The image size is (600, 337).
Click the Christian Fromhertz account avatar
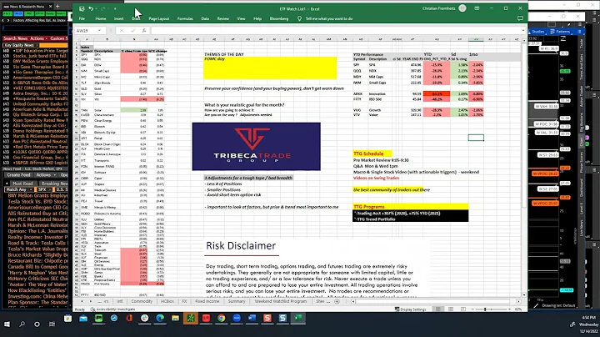[462, 8]
